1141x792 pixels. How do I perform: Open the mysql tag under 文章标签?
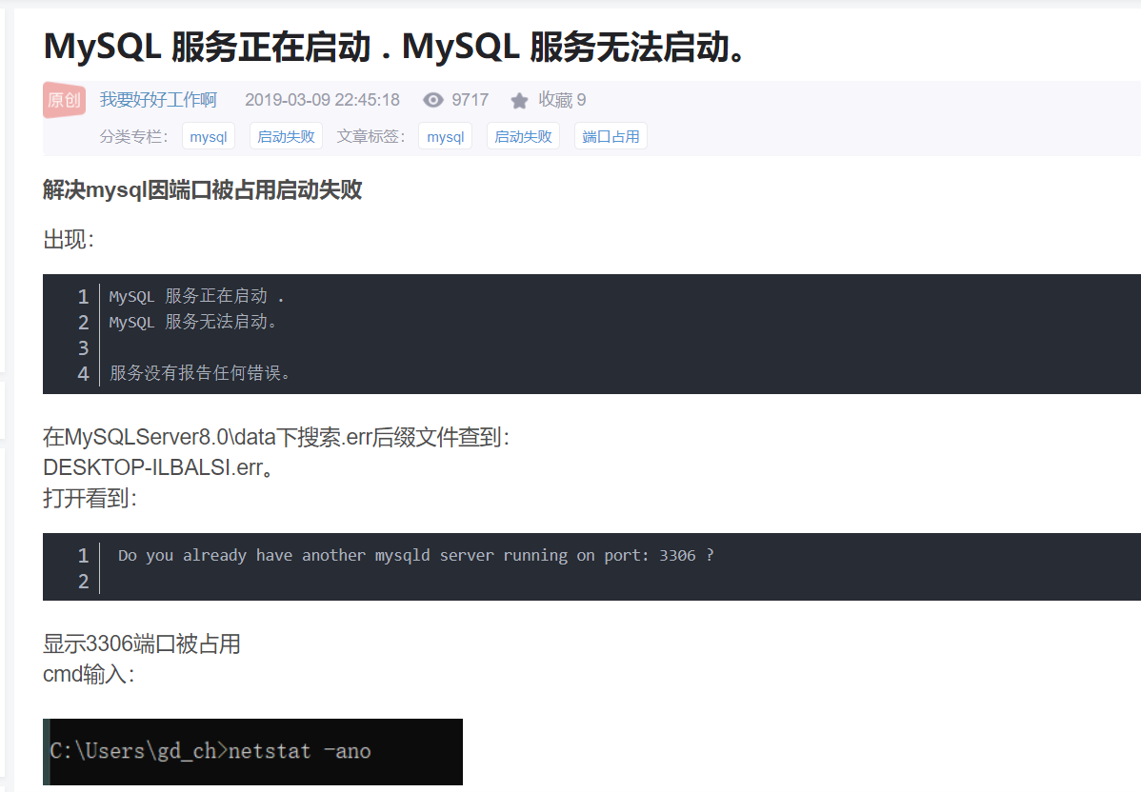point(445,135)
